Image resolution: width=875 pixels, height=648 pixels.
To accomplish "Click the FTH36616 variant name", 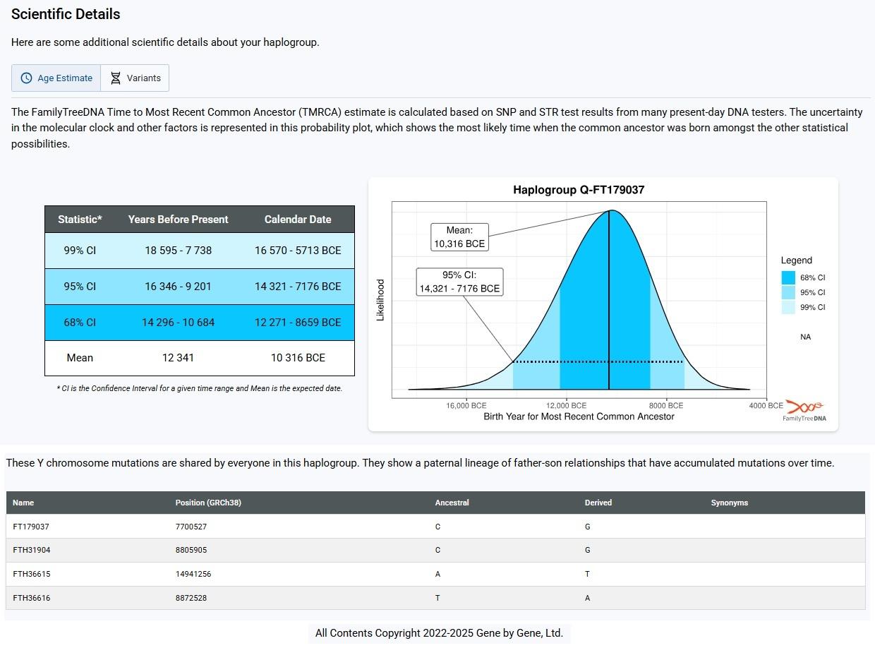I will [x=32, y=598].
